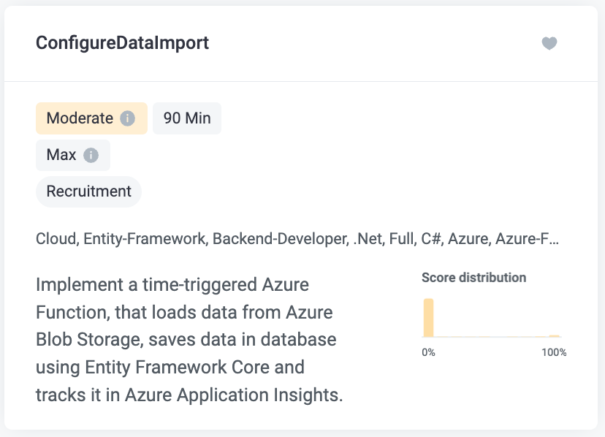The image size is (605, 437).
Task: Select the Recruitment category badge
Action: (x=88, y=191)
